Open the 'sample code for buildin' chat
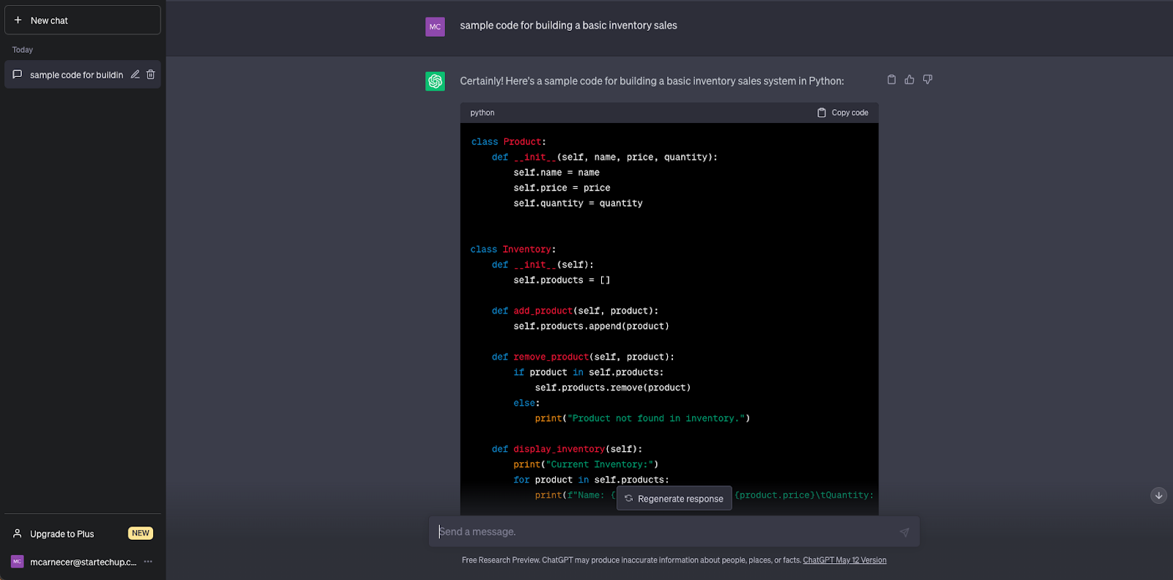This screenshot has width=1173, height=580. click(76, 75)
